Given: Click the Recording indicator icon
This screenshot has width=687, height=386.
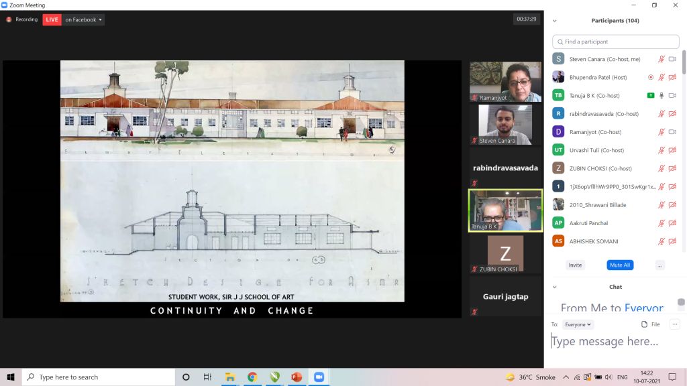Looking at the screenshot, I should [x=8, y=19].
